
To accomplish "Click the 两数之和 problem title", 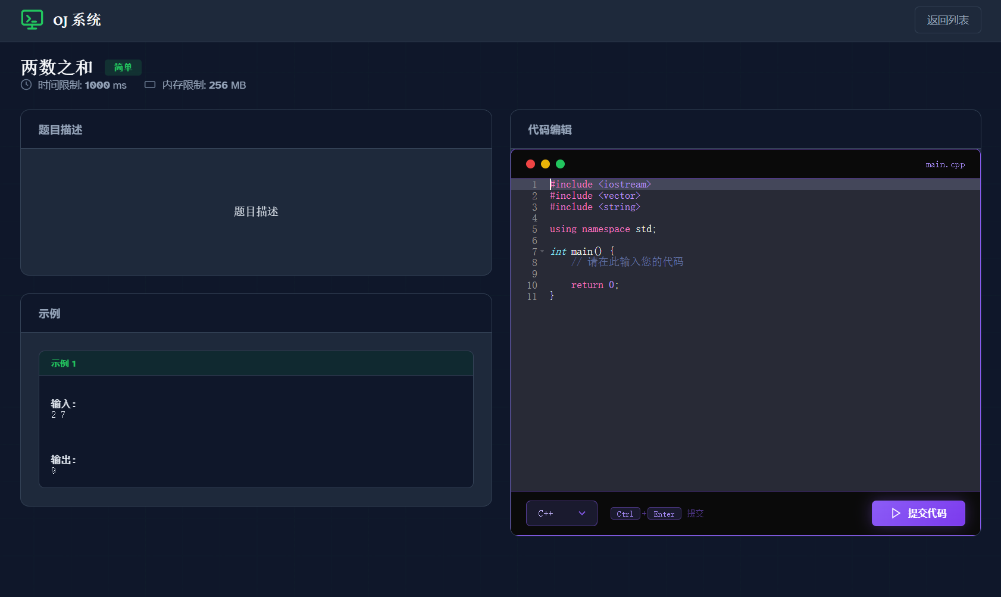I will point(57,67).
